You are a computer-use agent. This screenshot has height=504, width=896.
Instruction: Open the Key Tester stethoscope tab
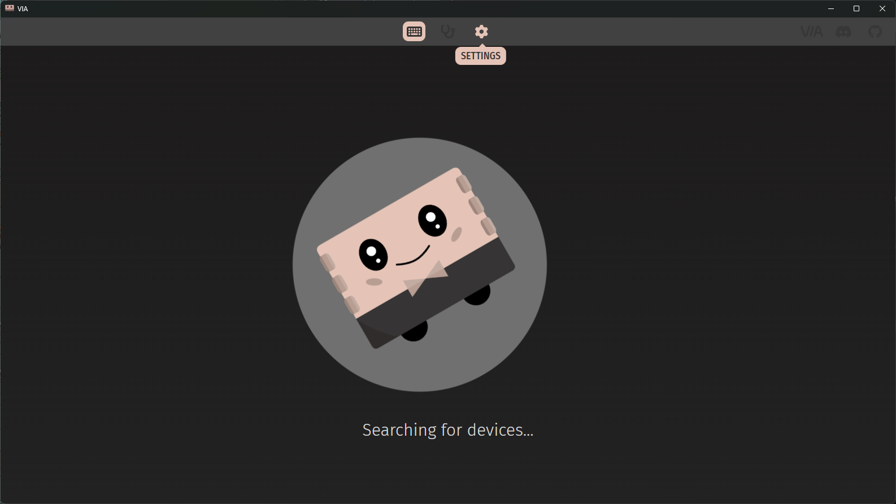447,32
